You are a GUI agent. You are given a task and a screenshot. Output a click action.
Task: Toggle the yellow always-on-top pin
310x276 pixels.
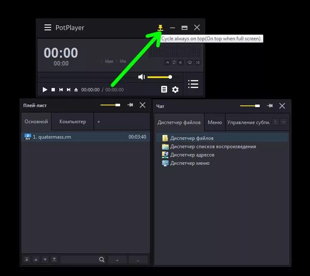click(x=160, y=28)
